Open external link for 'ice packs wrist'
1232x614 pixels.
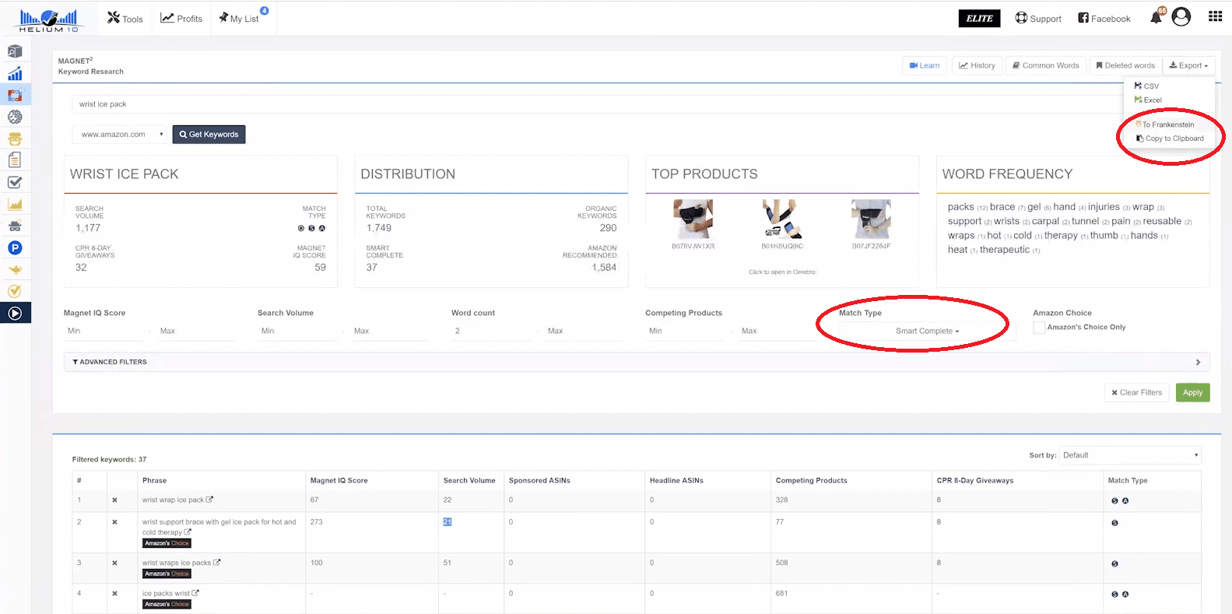tap(195, 593)
